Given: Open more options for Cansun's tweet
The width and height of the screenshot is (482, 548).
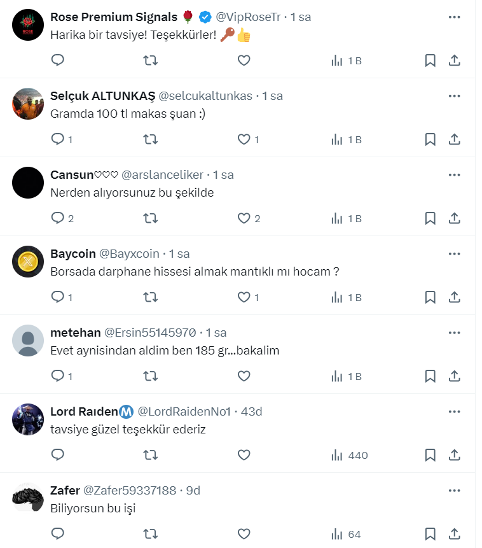Looking at the screenshot, I should [x=454, y=174].
